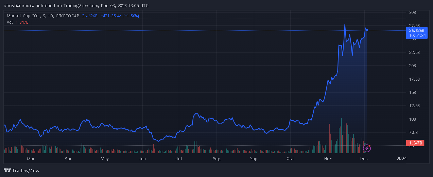Click the 2024 label on time axis

tap(401, 158)
